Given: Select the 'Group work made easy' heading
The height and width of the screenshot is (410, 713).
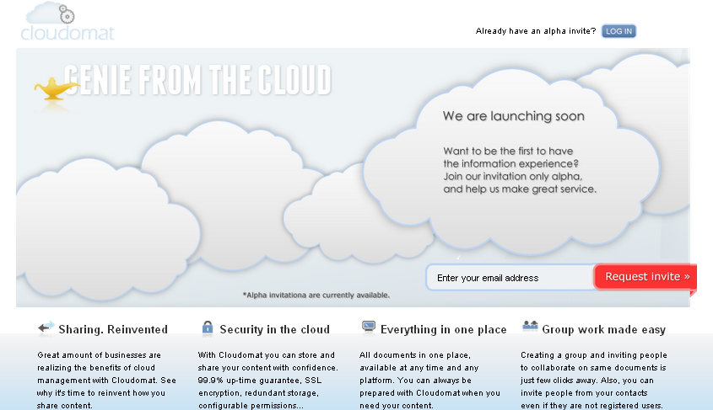Looking at the screenshot, I should [604, 329].
